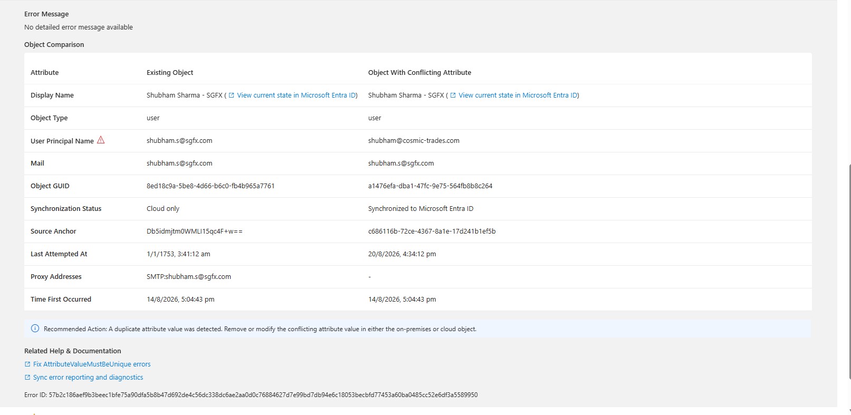Select the Source Anchor row label
Screen dimensions: 851x415
click(53, 231)
